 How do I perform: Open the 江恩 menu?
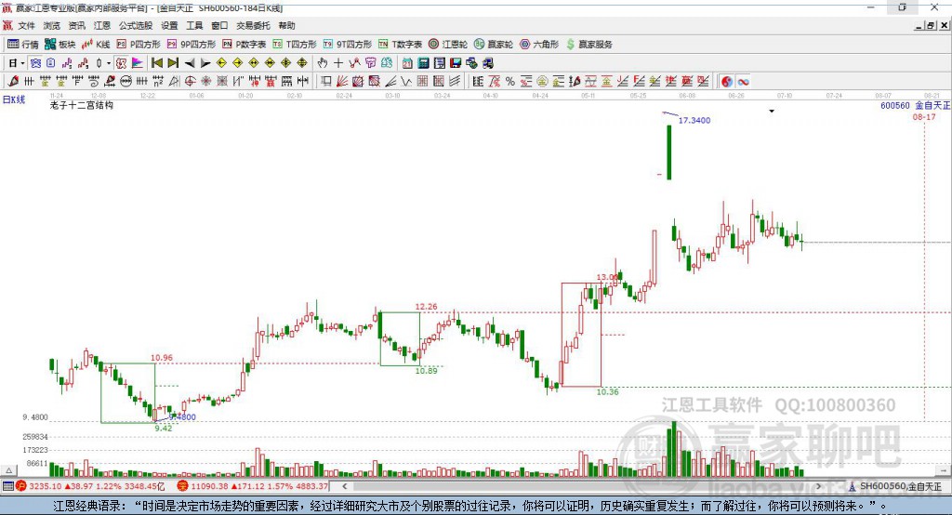(102, 25)
